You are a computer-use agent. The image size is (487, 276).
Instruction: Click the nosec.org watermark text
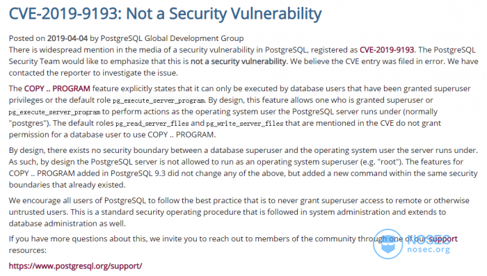[429, 250]
